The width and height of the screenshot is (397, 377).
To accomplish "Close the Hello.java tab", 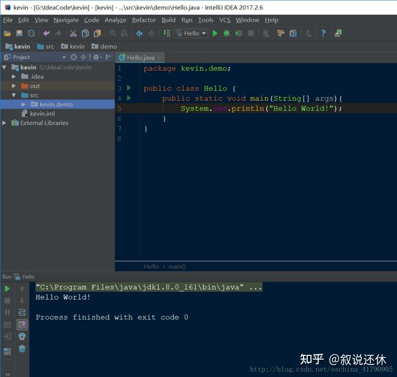I will point(159,57).
